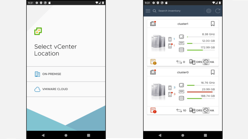Tap cluster1 DRS icon
The image size is (248, 139).
[x=192, y=62]
